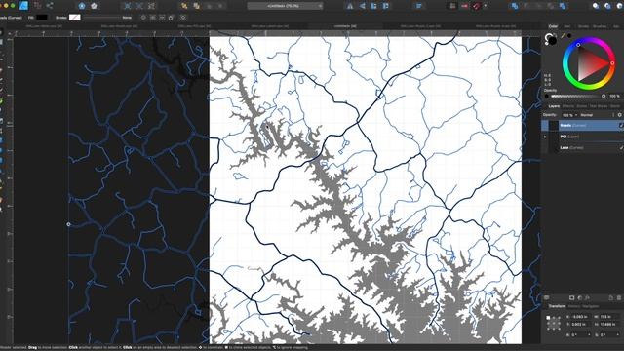Click the gold Move Forward One icon
Screen dimensions: 624x351
pyautogui.click(x=197, y=6)
